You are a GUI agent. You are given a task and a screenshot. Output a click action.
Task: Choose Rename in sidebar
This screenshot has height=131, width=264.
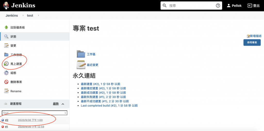pos(16,91)
